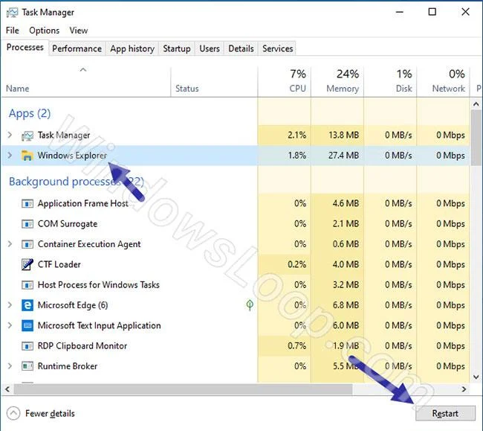Select the CTF Loader row name
Screen dimensions: 483x431
[x=59, y=264]
